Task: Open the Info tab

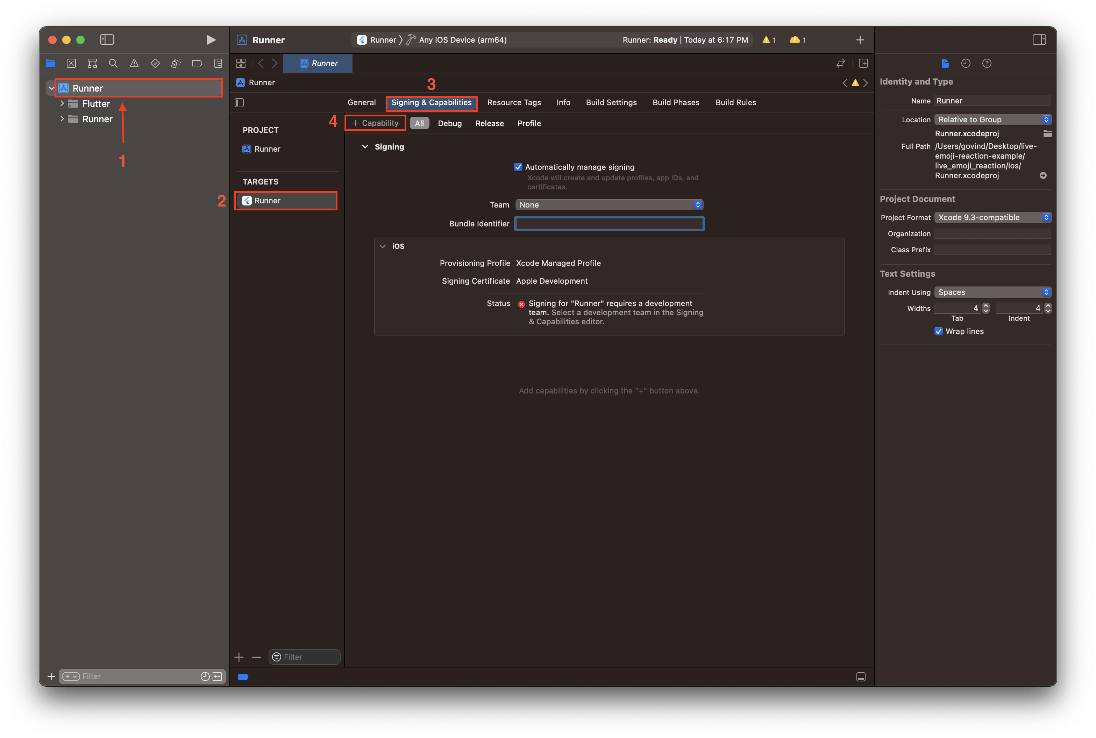Action: click(563, 102)
